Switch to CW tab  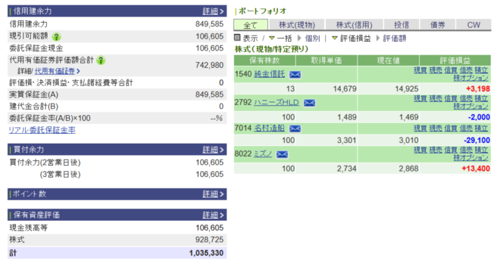click(474, 25)
